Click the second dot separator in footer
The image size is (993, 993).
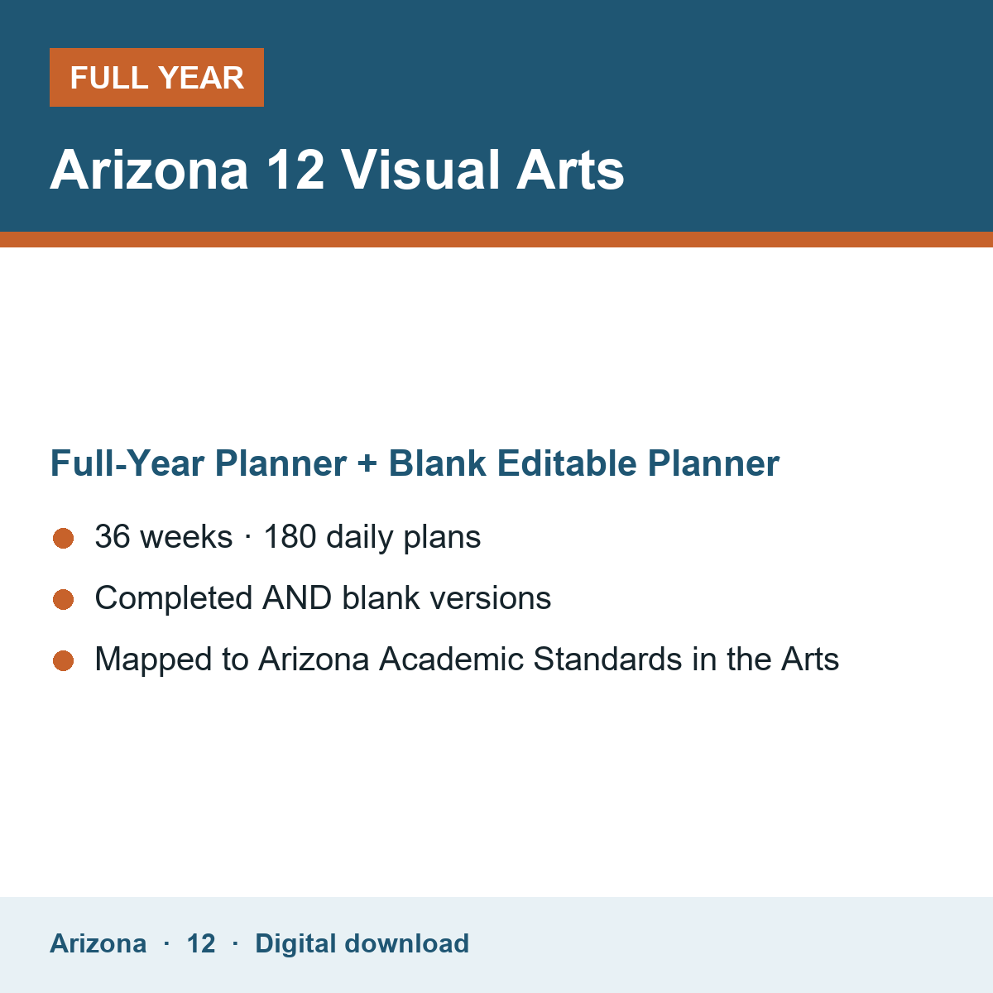pos(236,943)
